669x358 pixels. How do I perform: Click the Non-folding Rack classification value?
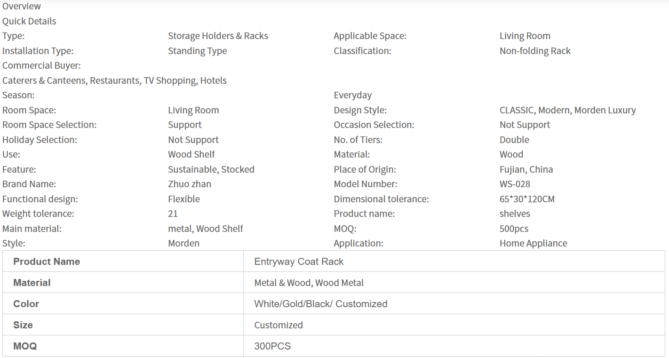(535, 51)
